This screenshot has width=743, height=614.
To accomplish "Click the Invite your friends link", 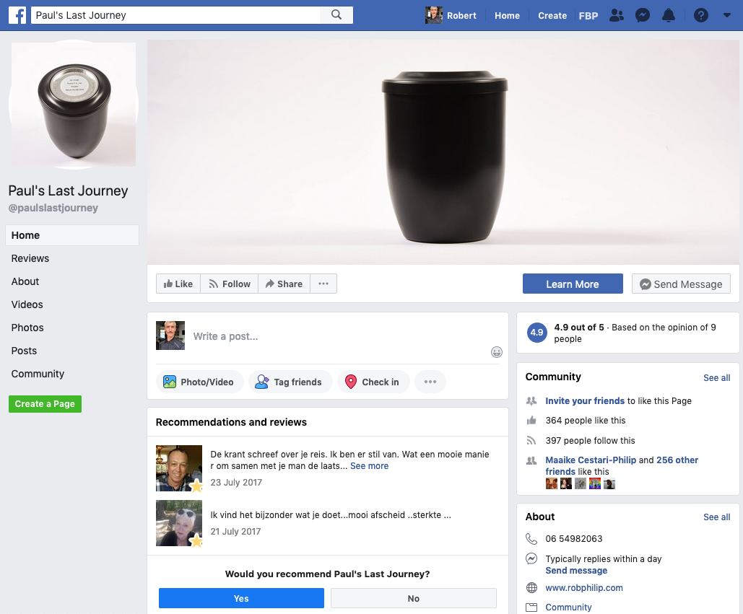I will [x=585, y=401].
